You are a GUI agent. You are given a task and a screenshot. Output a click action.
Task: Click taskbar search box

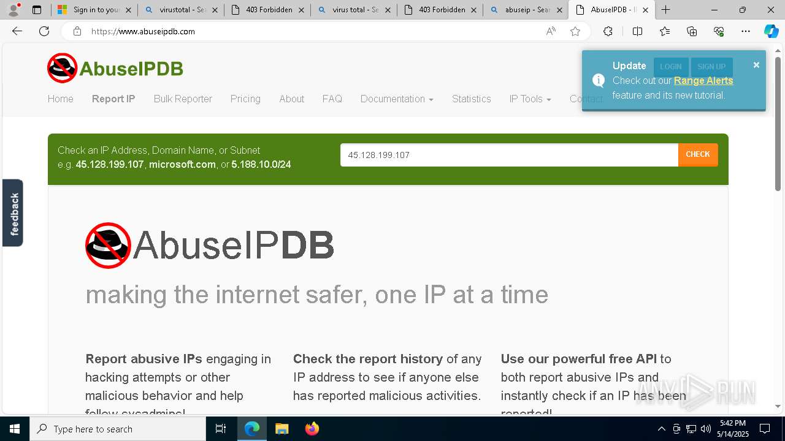[x=118, y=429]
